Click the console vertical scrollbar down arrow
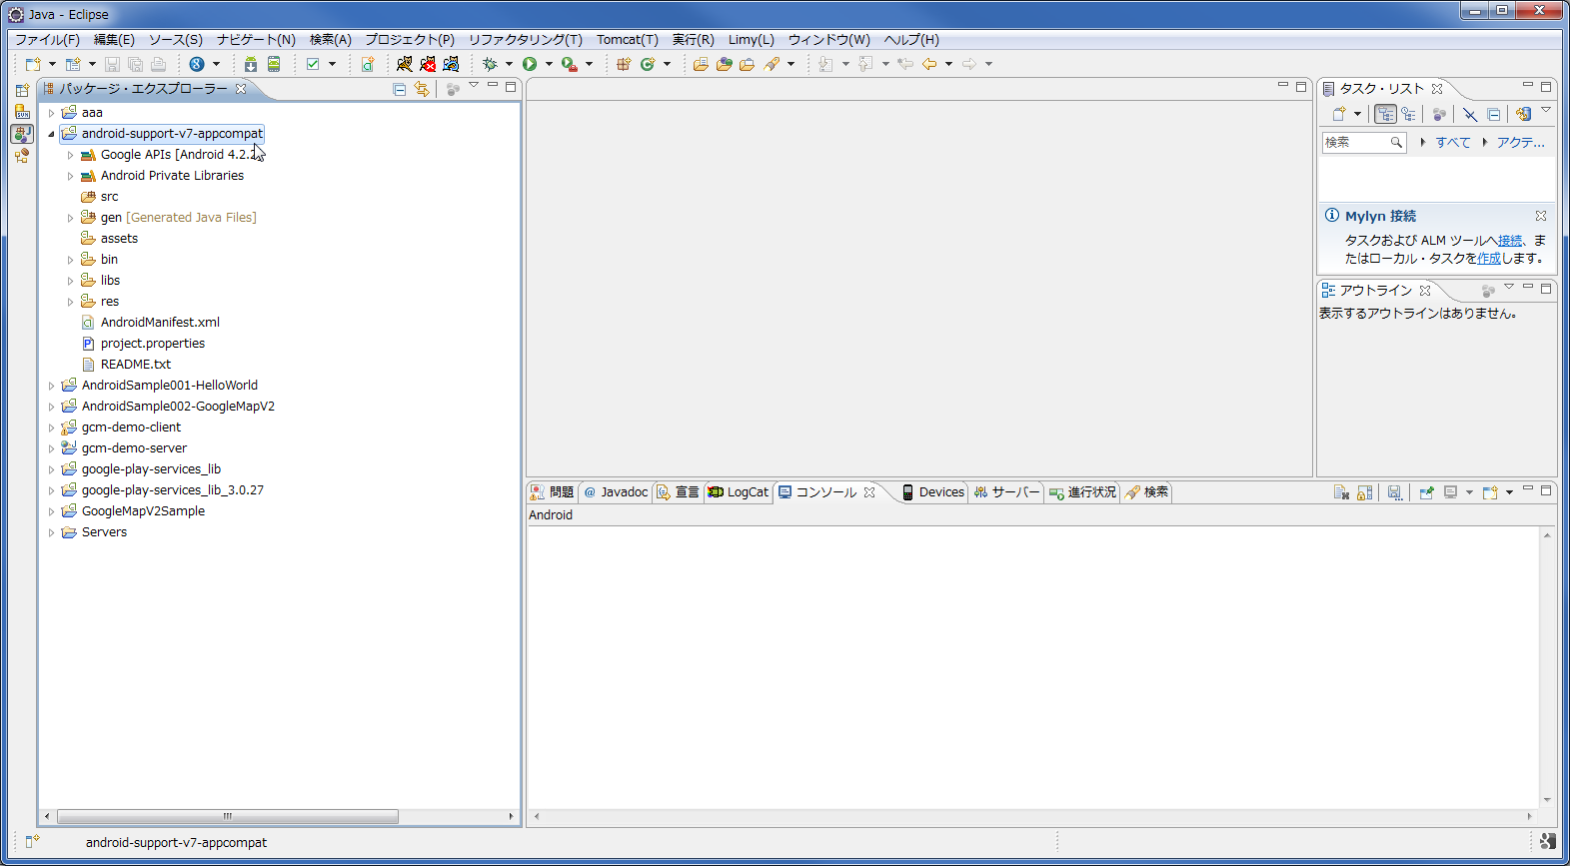The height and width of the screenshot is (866, 1570). coord(1547,800)
